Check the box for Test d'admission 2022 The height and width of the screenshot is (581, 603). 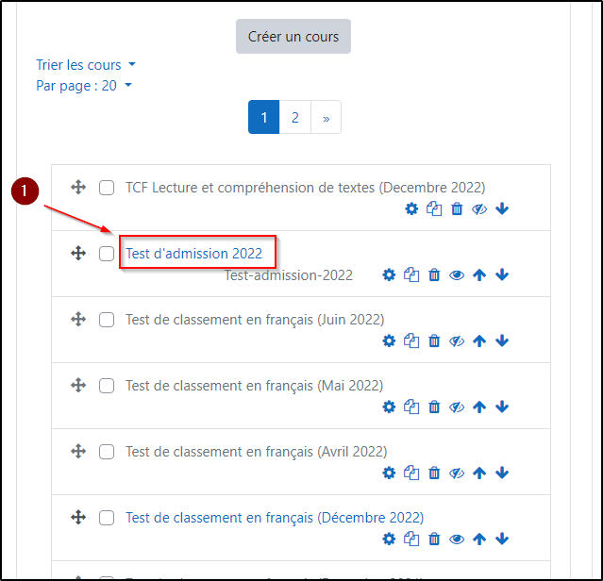click(107, 254)
